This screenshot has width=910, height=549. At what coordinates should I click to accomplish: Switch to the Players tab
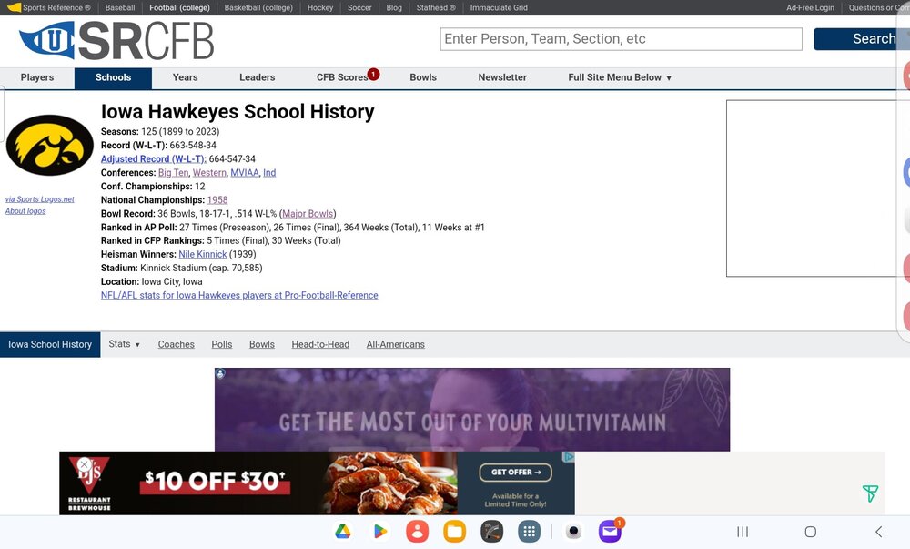(x=37, y=77)
